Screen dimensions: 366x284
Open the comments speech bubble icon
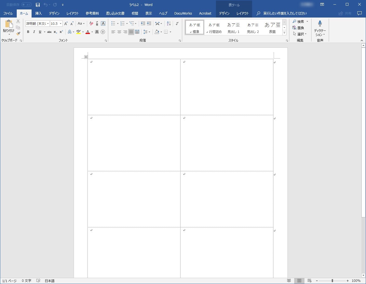pos(360,13)
